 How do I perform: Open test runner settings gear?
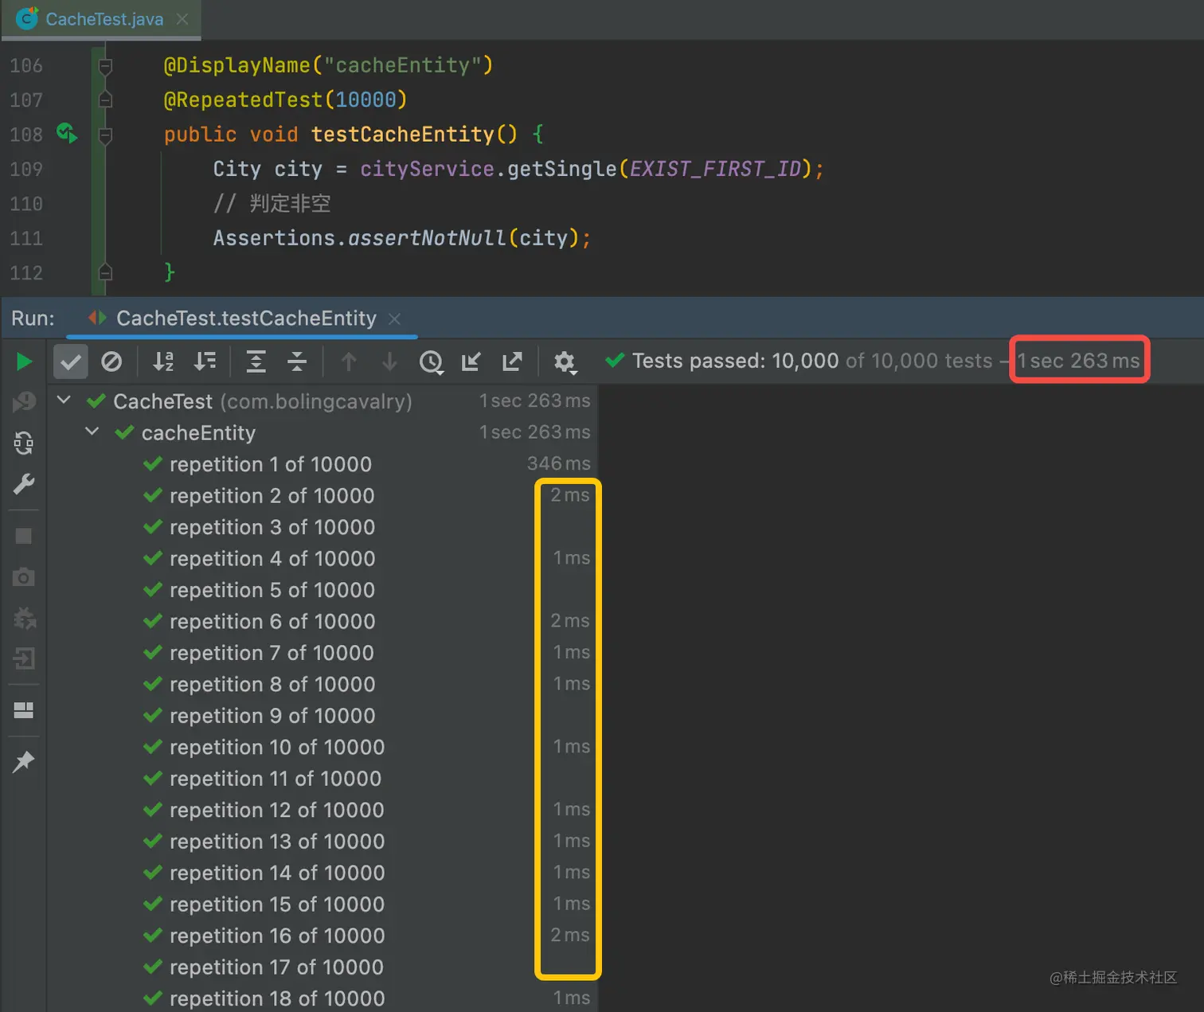565,362
